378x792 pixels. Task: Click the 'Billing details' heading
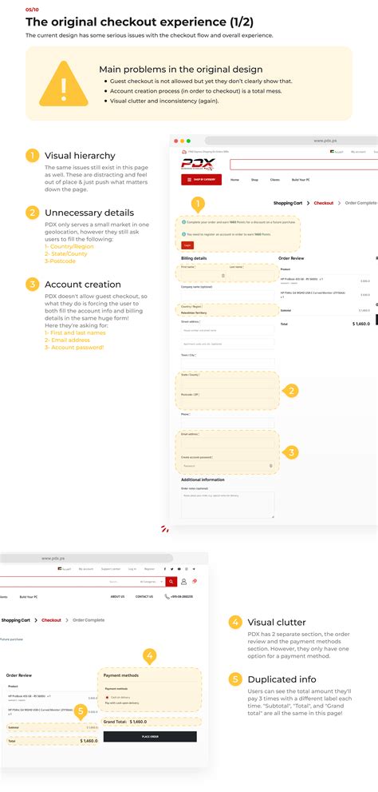pos(194,258)
